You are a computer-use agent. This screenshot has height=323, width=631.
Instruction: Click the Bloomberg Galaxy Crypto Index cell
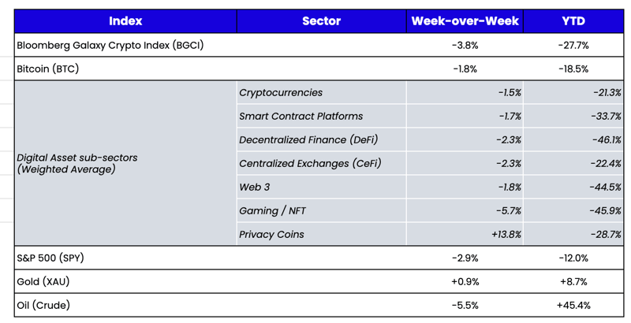(110, 46)
